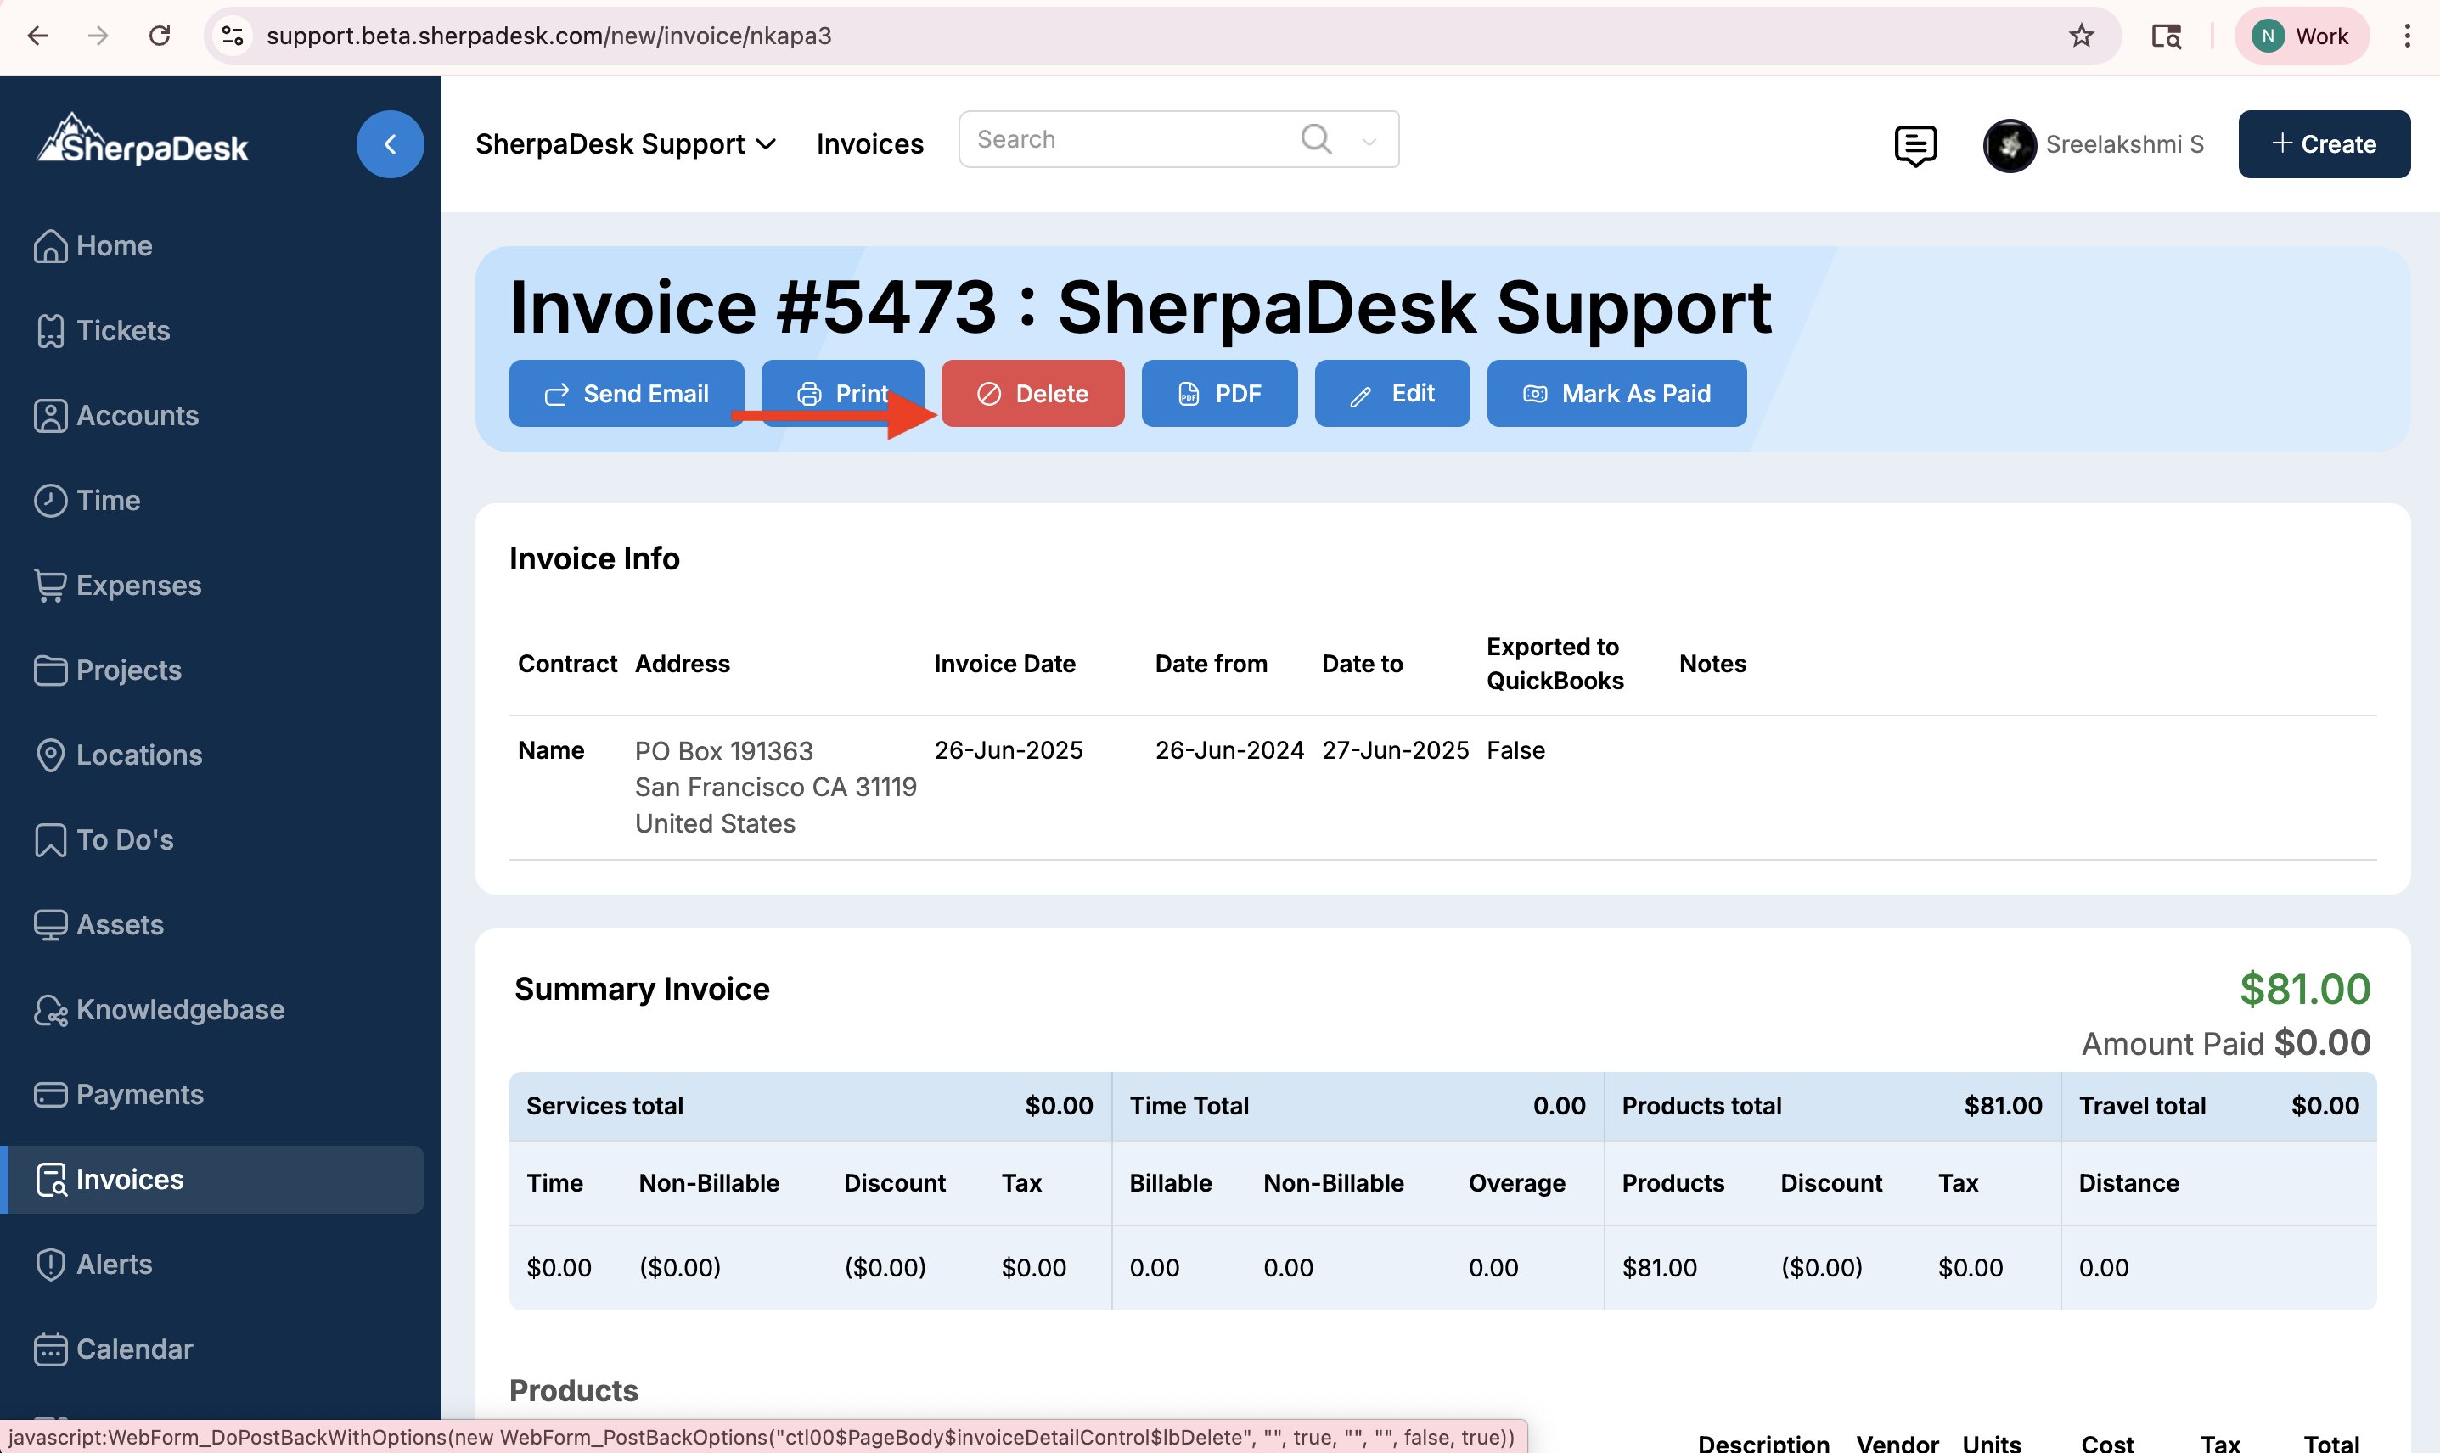Click into the Search input field
Viewport: 2440px width, 1453px height.
click(x=1126, y=139)
